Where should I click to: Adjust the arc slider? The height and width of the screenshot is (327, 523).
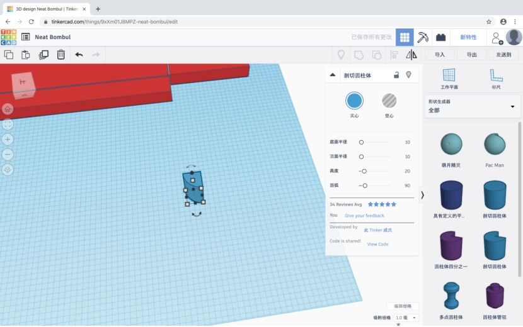(365, 186)
